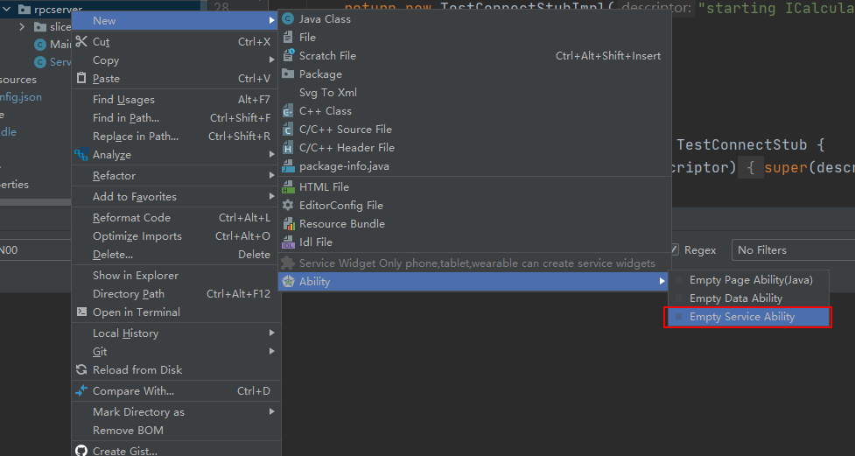Click the File icon in New submenu
Screen dimensions: 855x456
pyautogui.click(x=288, y=38)
